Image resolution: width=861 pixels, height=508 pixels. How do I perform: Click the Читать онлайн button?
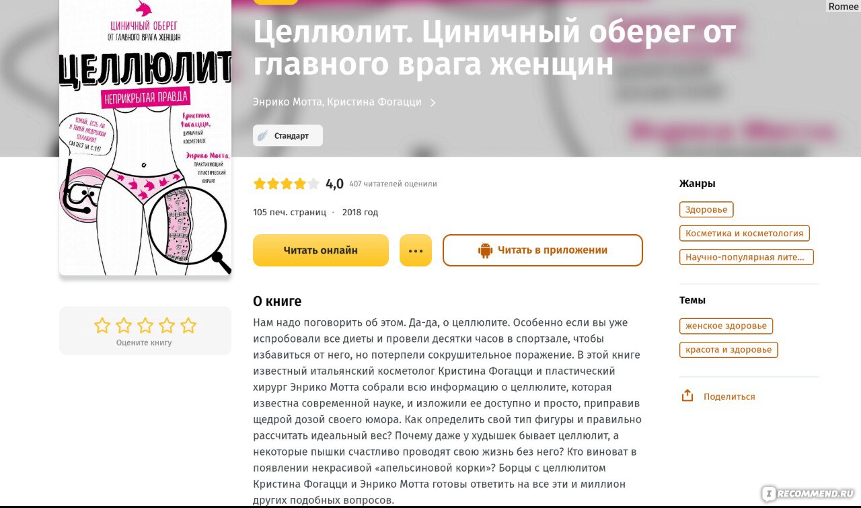[x=321, y=250]
